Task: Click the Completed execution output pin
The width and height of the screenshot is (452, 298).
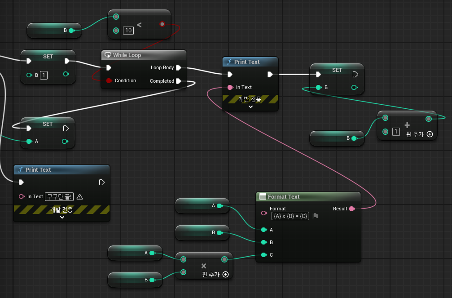Action: click(x=179, y=81)
